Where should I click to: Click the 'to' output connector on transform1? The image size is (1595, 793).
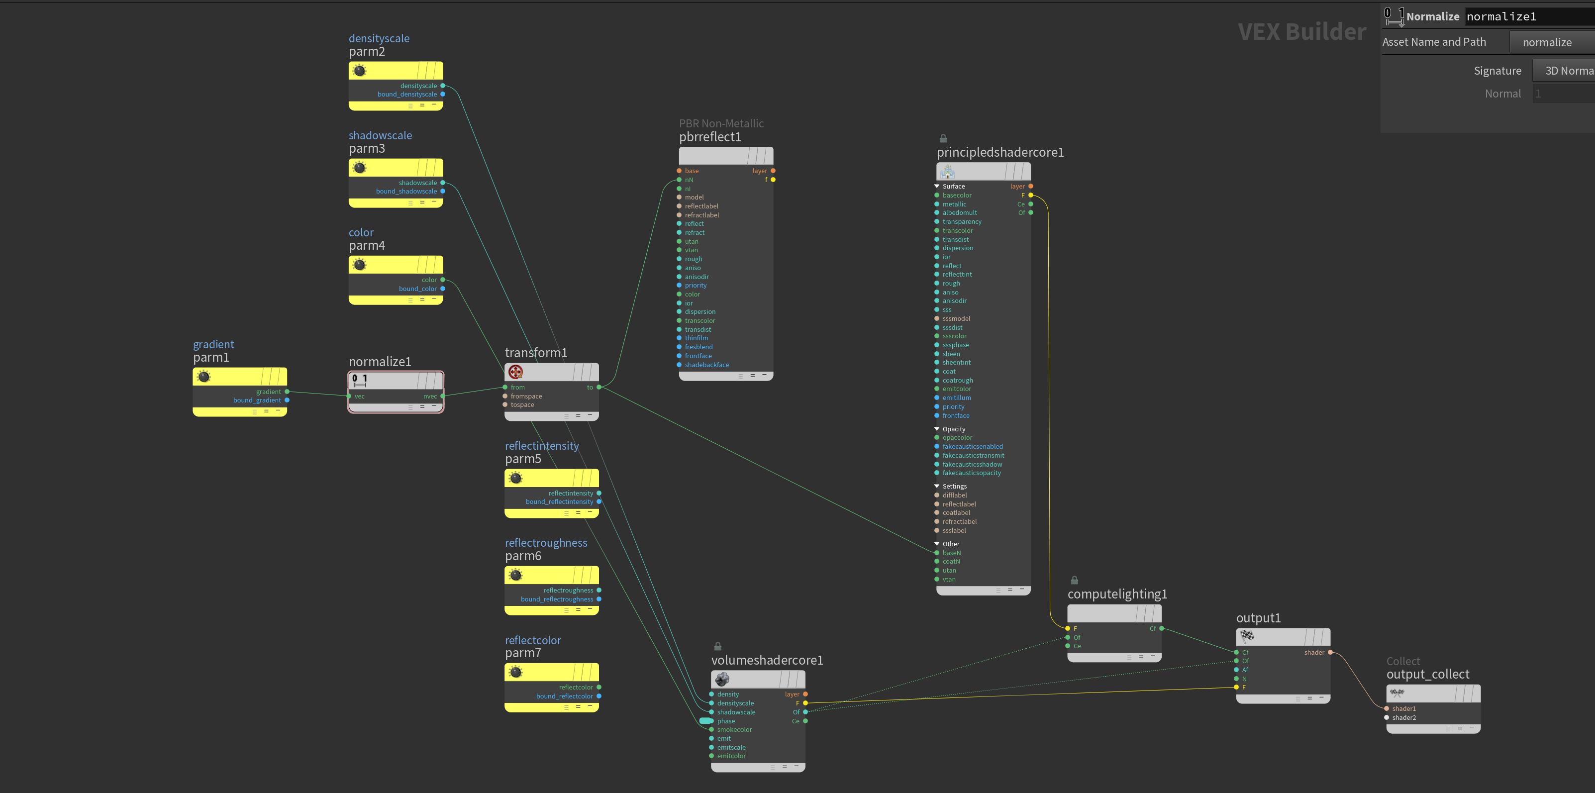pos(598,387)
